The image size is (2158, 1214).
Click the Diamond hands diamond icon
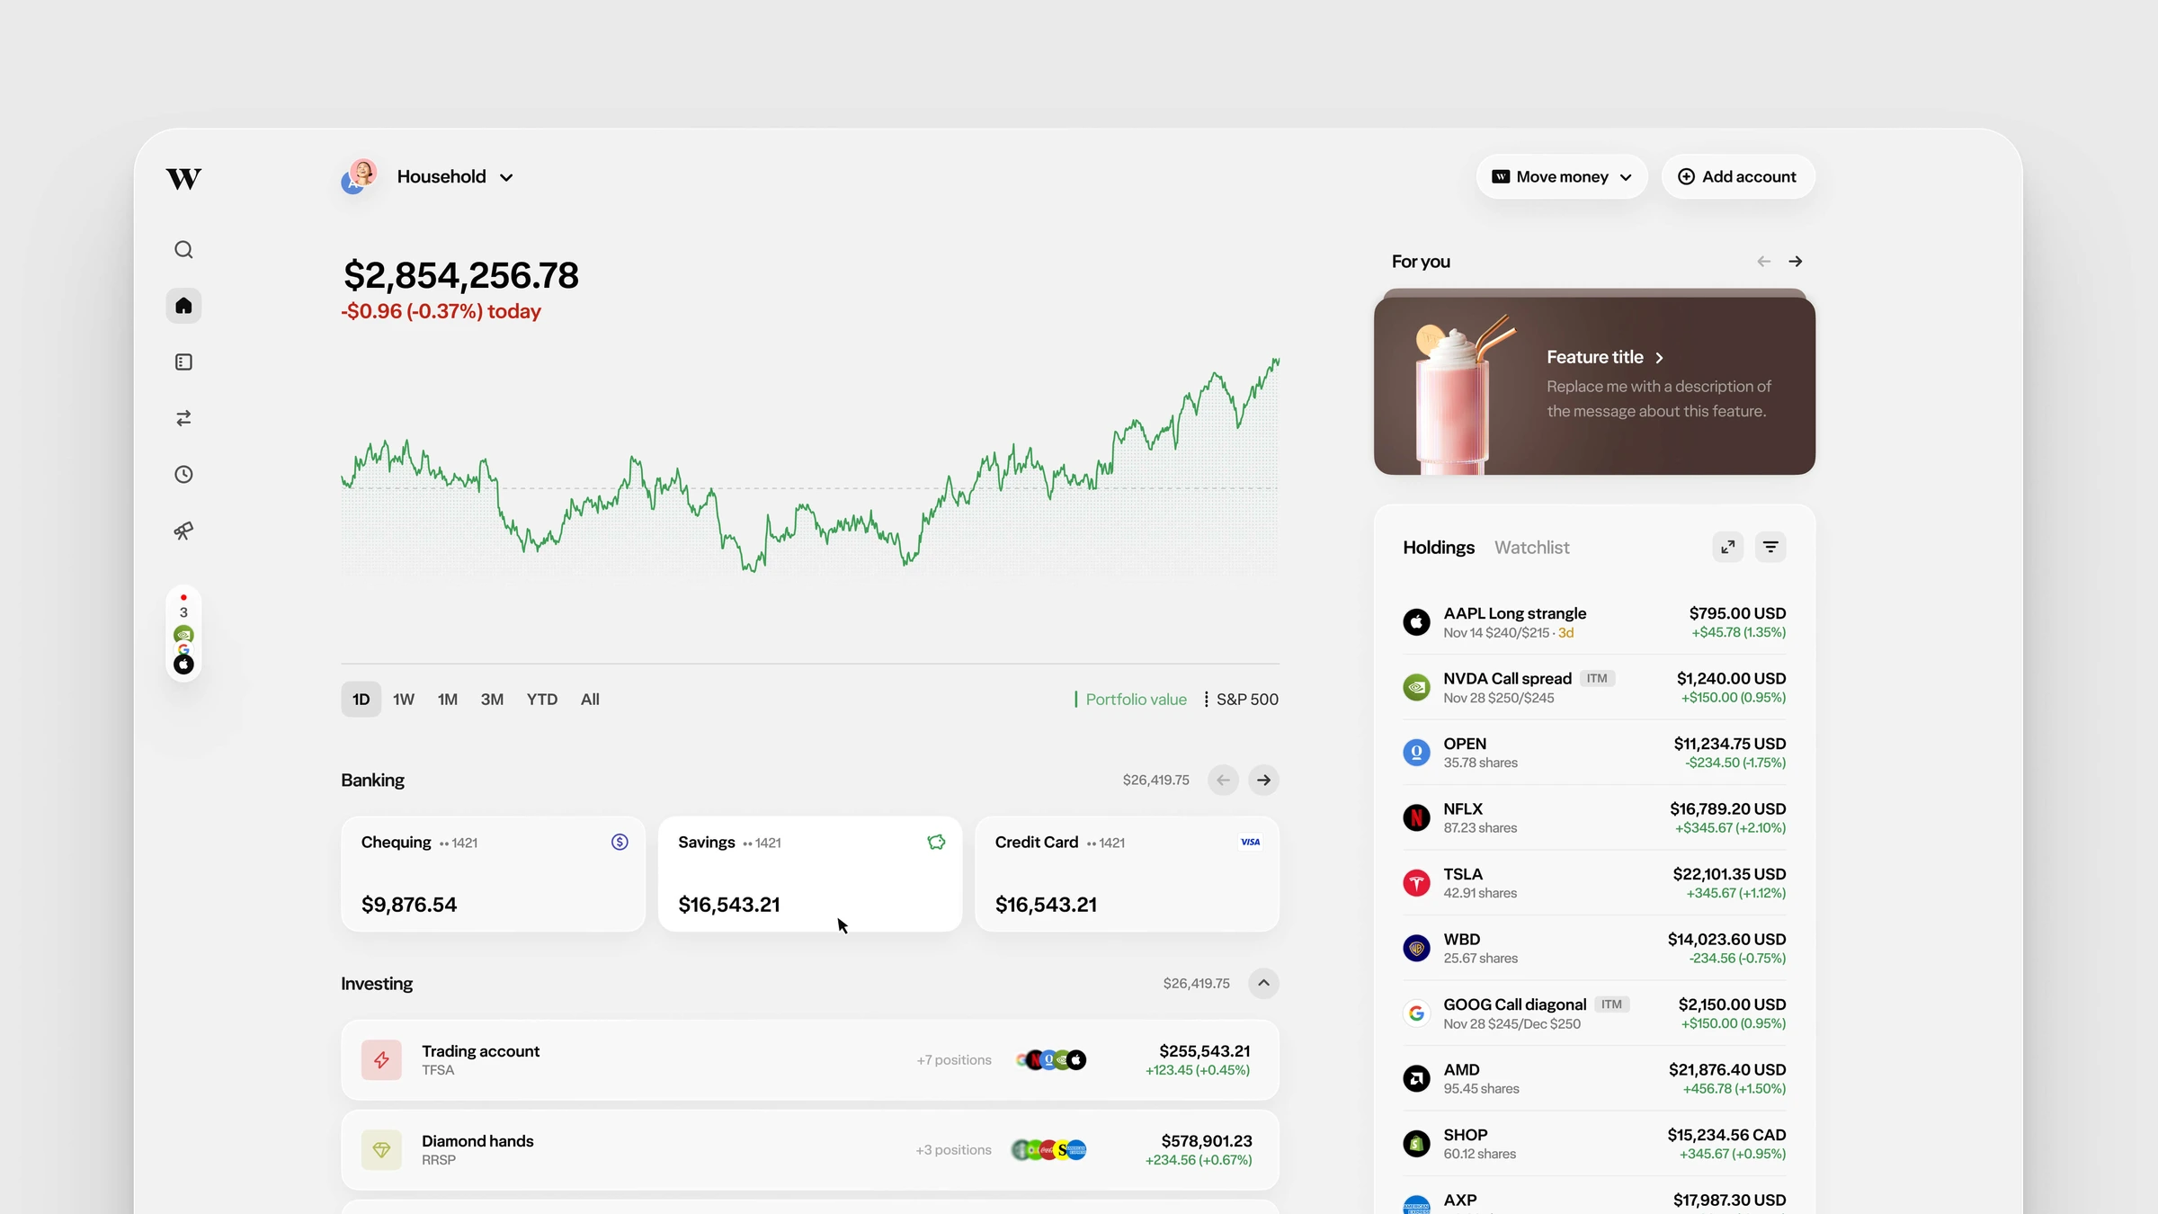(x=381, y=1150)
